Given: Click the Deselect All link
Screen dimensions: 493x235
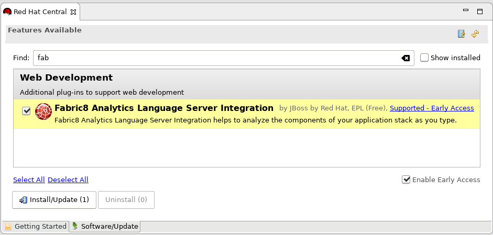Looking at the screenshot, I should [68, 180].
